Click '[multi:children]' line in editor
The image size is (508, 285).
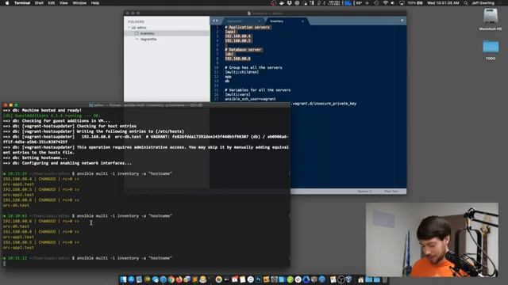[x=241, y=72]
